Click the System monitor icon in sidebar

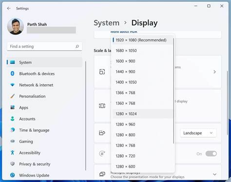click(13, 62)
